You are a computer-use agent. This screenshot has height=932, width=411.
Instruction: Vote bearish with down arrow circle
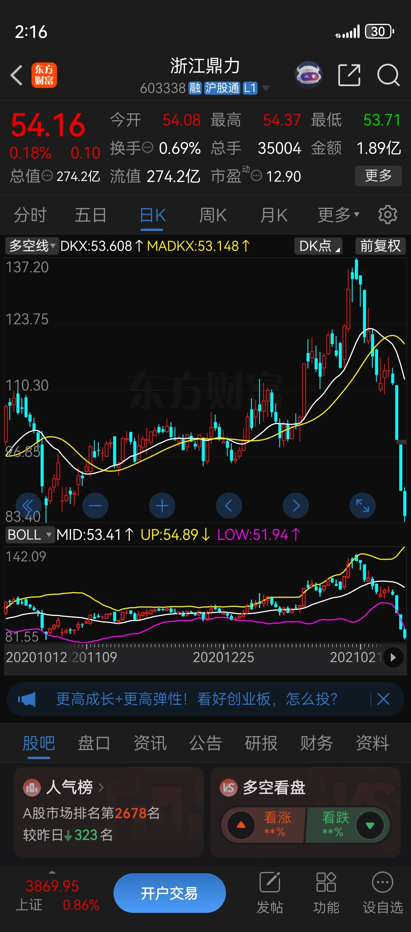(370, 825)
